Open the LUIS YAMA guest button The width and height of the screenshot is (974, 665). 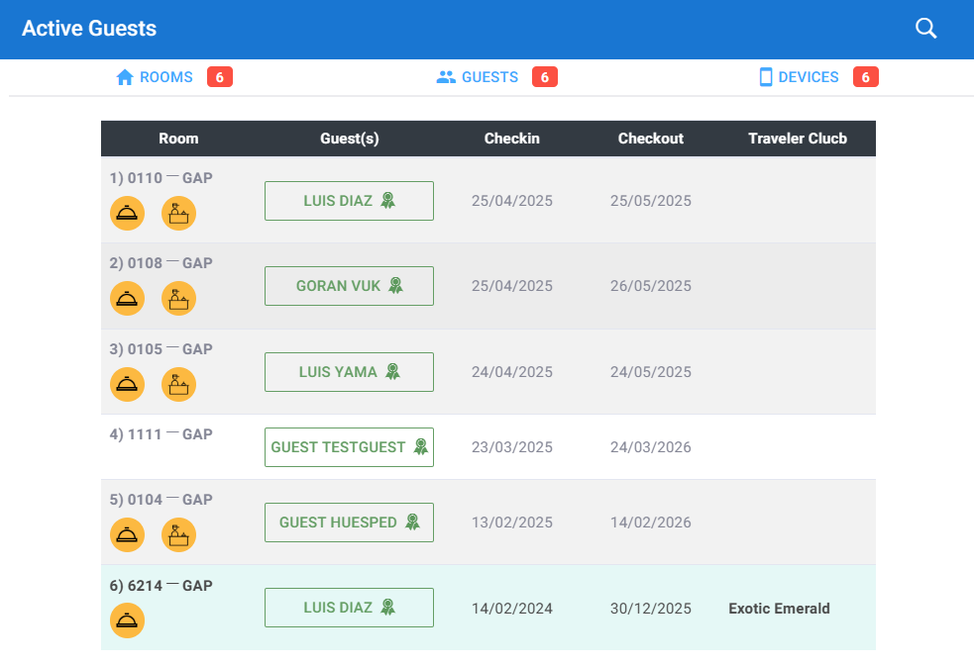point(349,372)
